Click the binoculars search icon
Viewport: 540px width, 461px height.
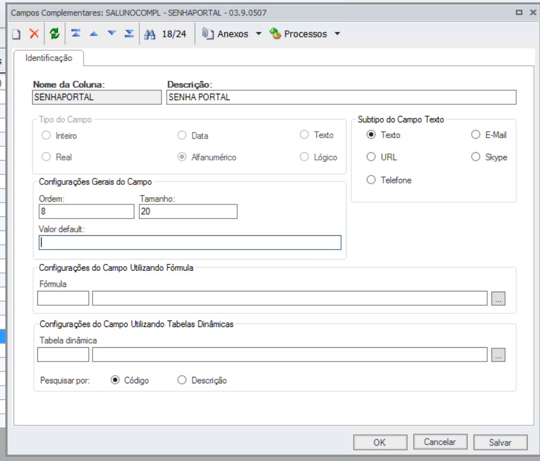click(x=150, y=34)
